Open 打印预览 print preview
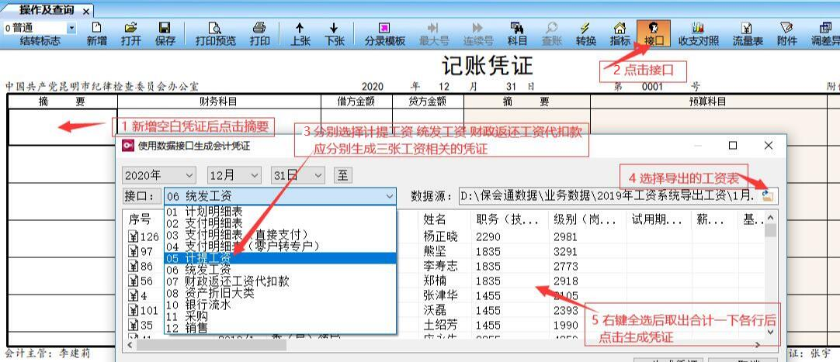Image resolution: width=840 pixels, height=362 pixels. [x=215, y=28]
